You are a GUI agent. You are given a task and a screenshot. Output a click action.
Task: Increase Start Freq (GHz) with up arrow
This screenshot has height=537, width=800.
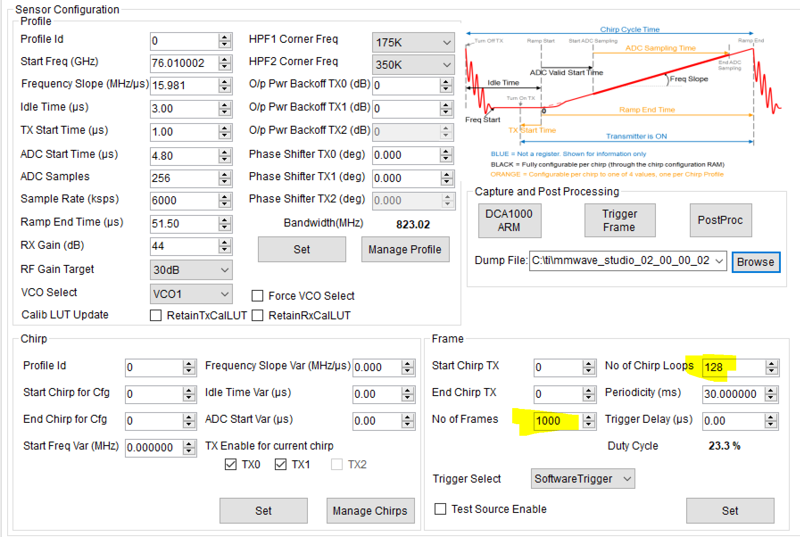click(x=225, y=59)
